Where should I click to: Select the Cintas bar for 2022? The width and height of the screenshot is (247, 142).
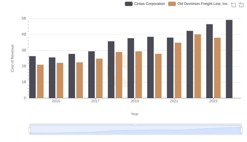pyautogui.click(x=190, y=65)
